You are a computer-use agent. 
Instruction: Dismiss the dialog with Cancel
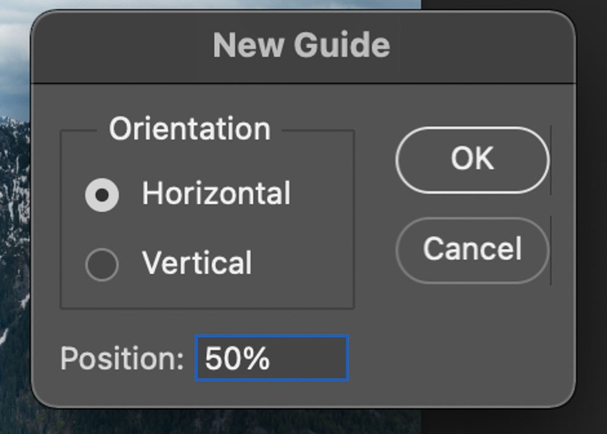(471, 249)
